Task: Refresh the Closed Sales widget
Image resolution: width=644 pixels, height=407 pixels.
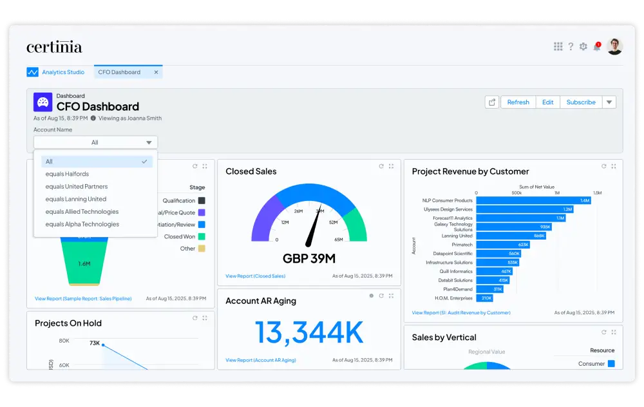Action: pyautogui.click(x=381, y=166)
